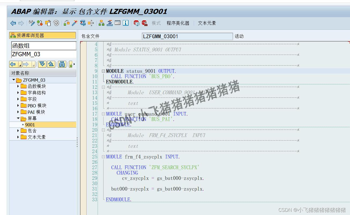Fold the MODULE frm_f4_zsycplx code block

[104, 157]
